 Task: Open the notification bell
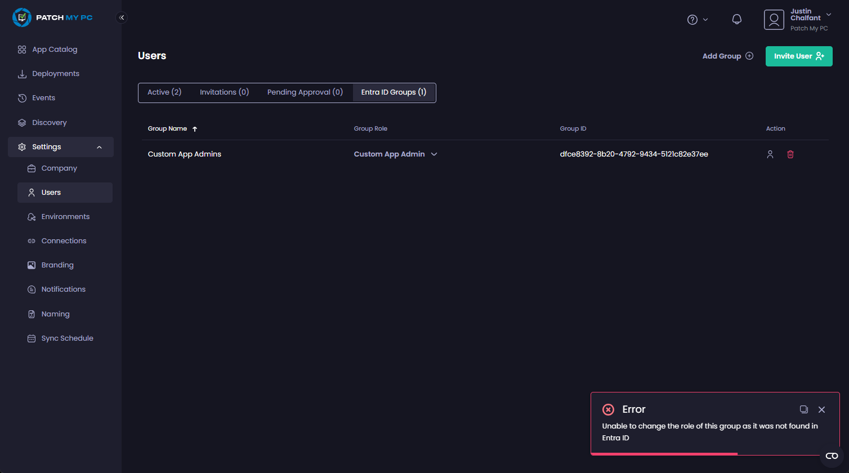(736, 19)
